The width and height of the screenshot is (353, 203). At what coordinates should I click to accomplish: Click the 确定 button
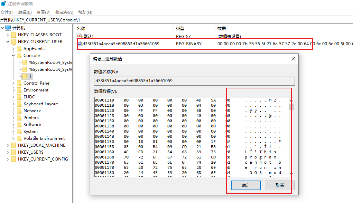pyautogui.click(x=245, y=185)
